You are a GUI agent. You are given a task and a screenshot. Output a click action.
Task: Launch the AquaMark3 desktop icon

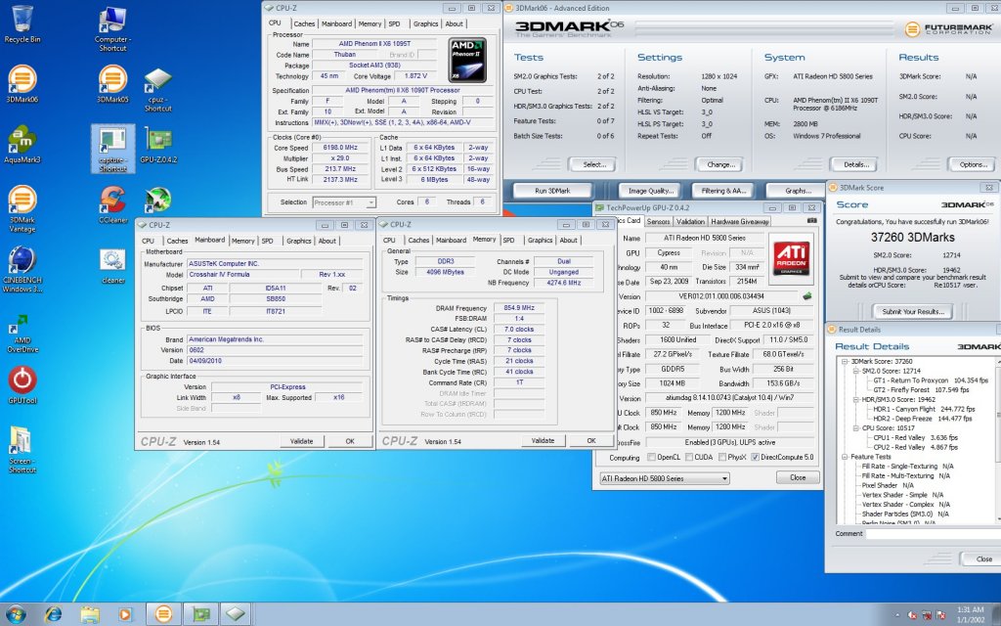coord(22,144)
